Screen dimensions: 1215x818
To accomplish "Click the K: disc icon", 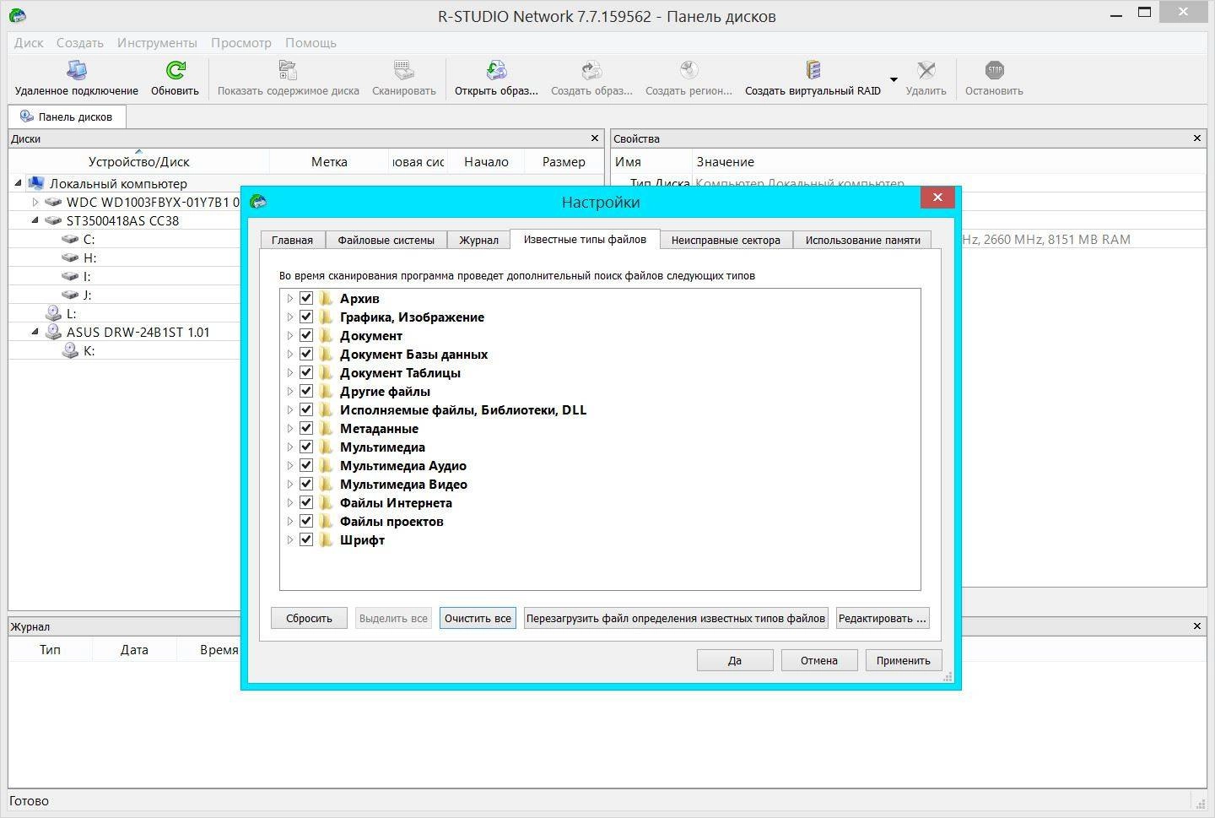I will point(70,350).
